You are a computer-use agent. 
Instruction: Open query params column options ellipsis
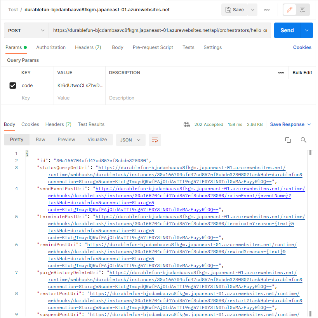point(281,73)
